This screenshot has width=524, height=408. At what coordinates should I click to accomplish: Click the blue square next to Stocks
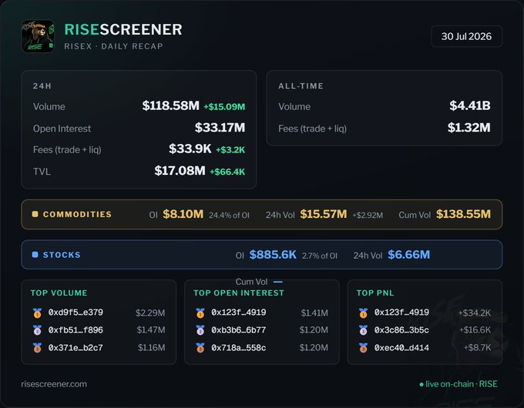(35, 254)
